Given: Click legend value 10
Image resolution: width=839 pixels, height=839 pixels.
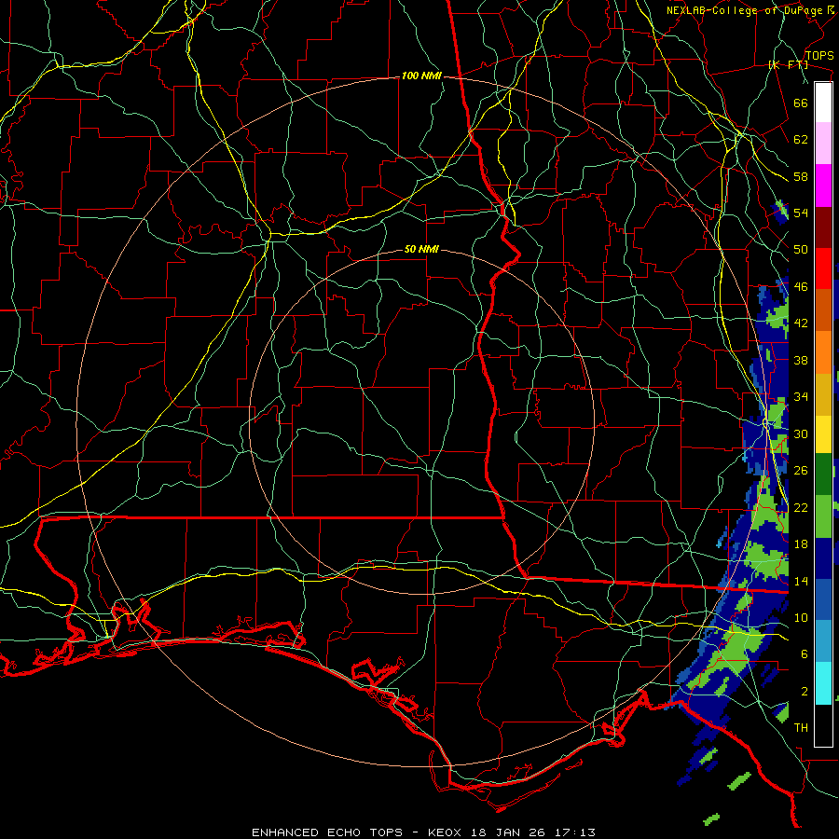Looking at the screenshot, I should [x=801, y=617].
